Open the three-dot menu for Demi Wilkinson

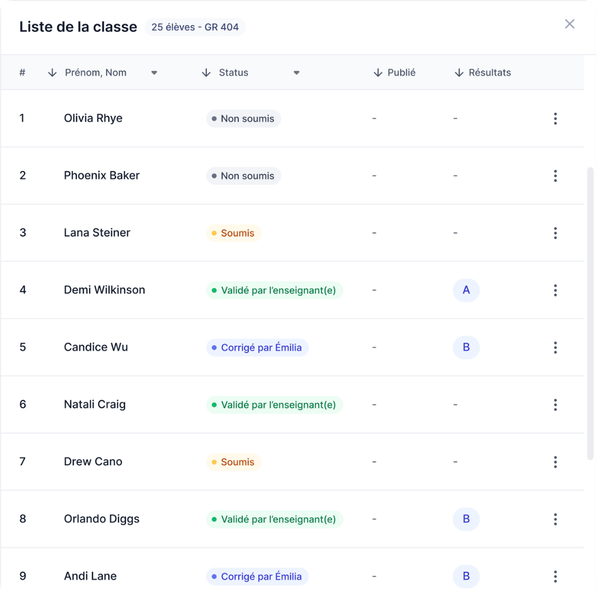coord(555,290)
